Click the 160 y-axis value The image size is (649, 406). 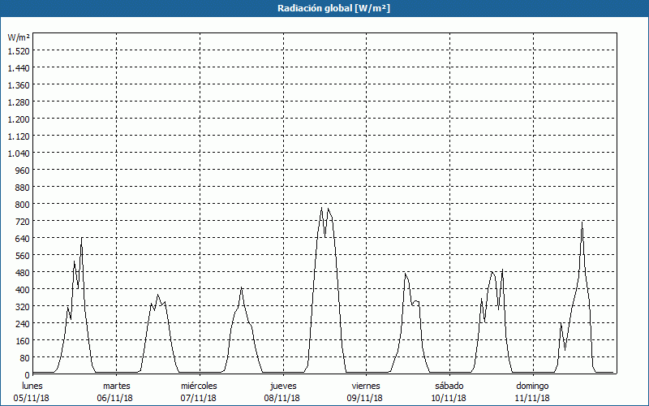point(23,341)
